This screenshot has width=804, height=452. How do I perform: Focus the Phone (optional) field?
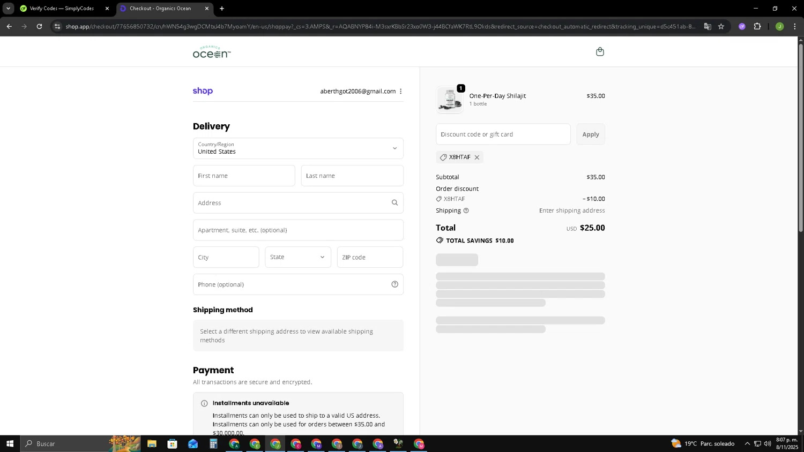[298, 284]
